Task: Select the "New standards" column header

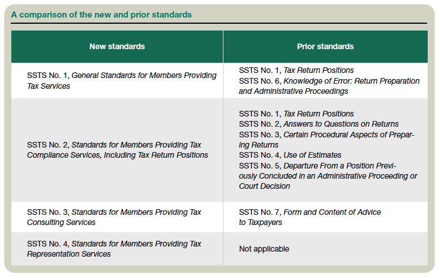Action: coord(117,46)
